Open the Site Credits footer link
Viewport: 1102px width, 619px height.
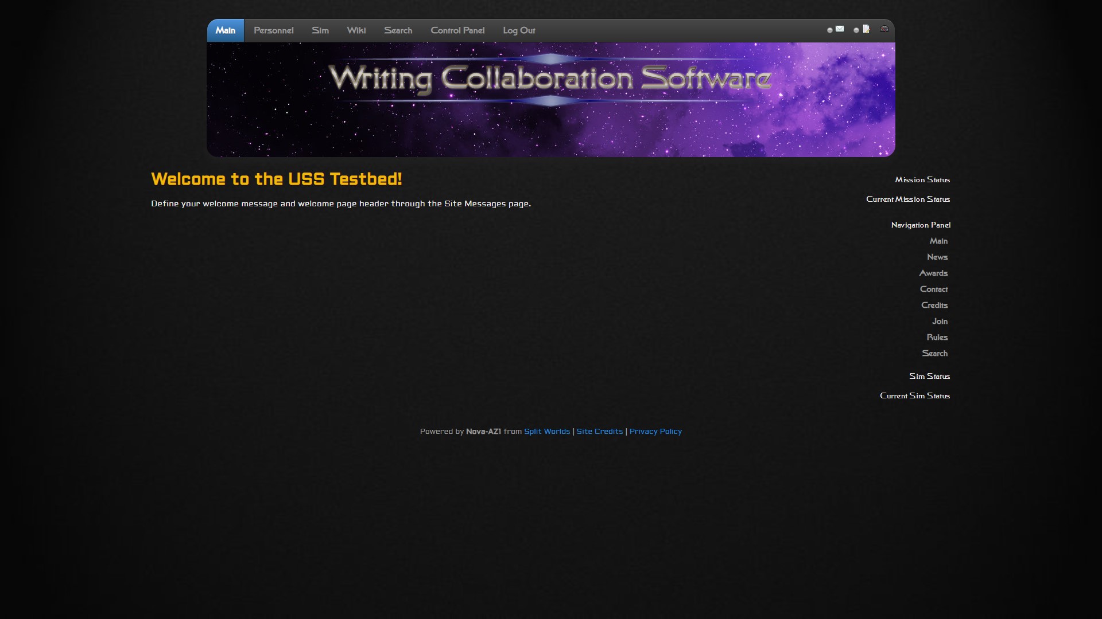click(x=599, y=432)
